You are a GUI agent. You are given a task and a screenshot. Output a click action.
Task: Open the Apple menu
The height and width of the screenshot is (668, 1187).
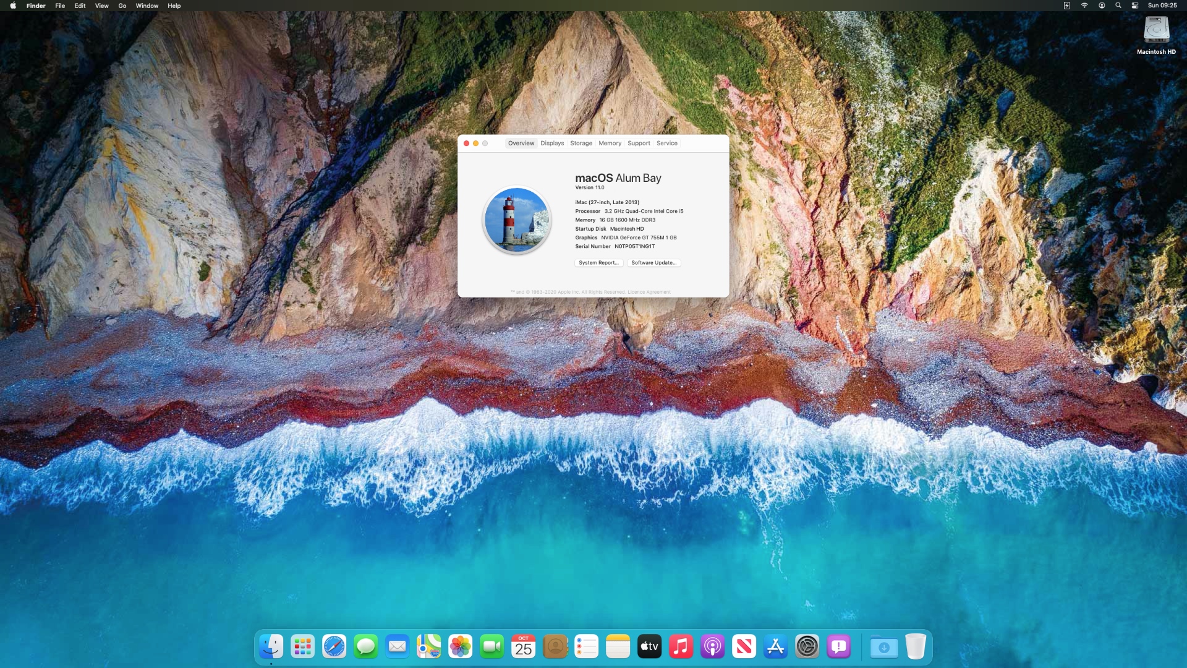[13, 6]
